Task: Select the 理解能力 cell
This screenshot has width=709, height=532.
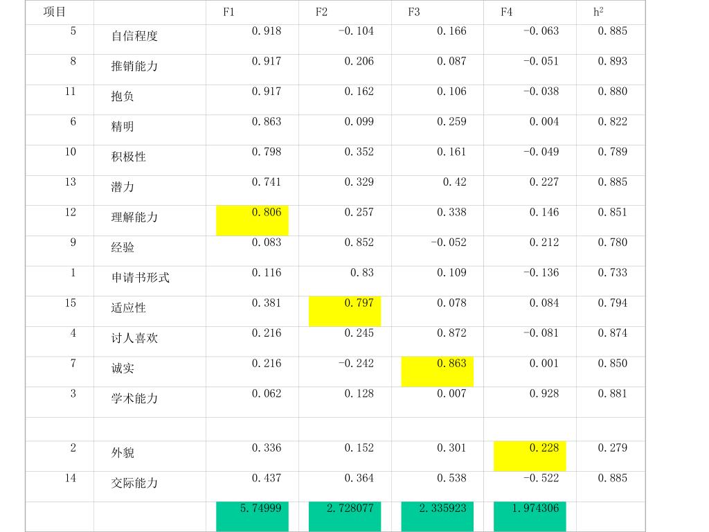Action: pyautogui.click(x=150, y=221)
